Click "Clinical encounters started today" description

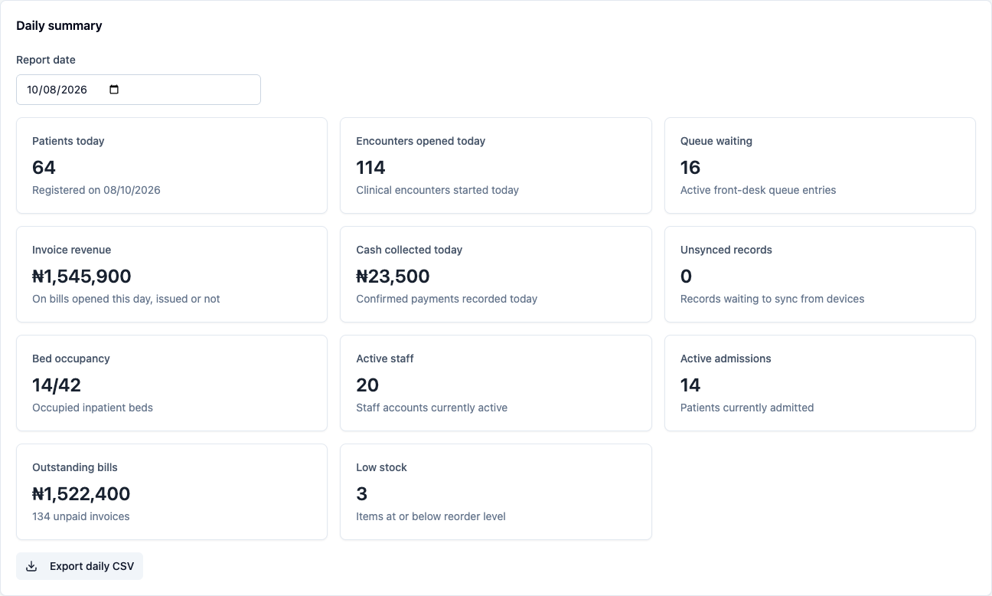[x=438, y=190]
